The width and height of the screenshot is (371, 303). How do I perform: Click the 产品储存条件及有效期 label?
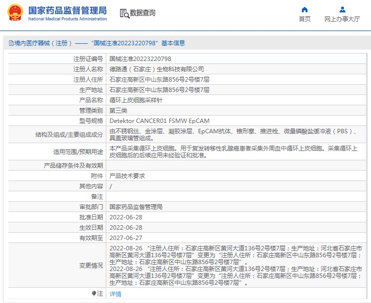73,166
